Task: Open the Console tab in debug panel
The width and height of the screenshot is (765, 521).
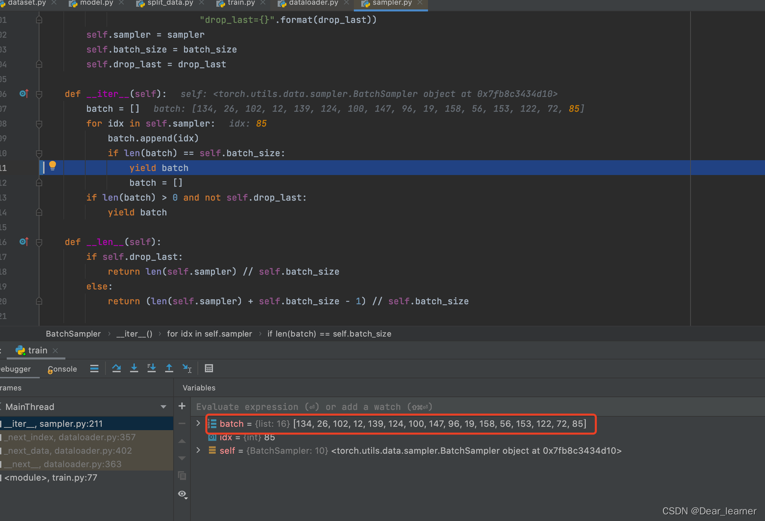Action: [62, 369]
